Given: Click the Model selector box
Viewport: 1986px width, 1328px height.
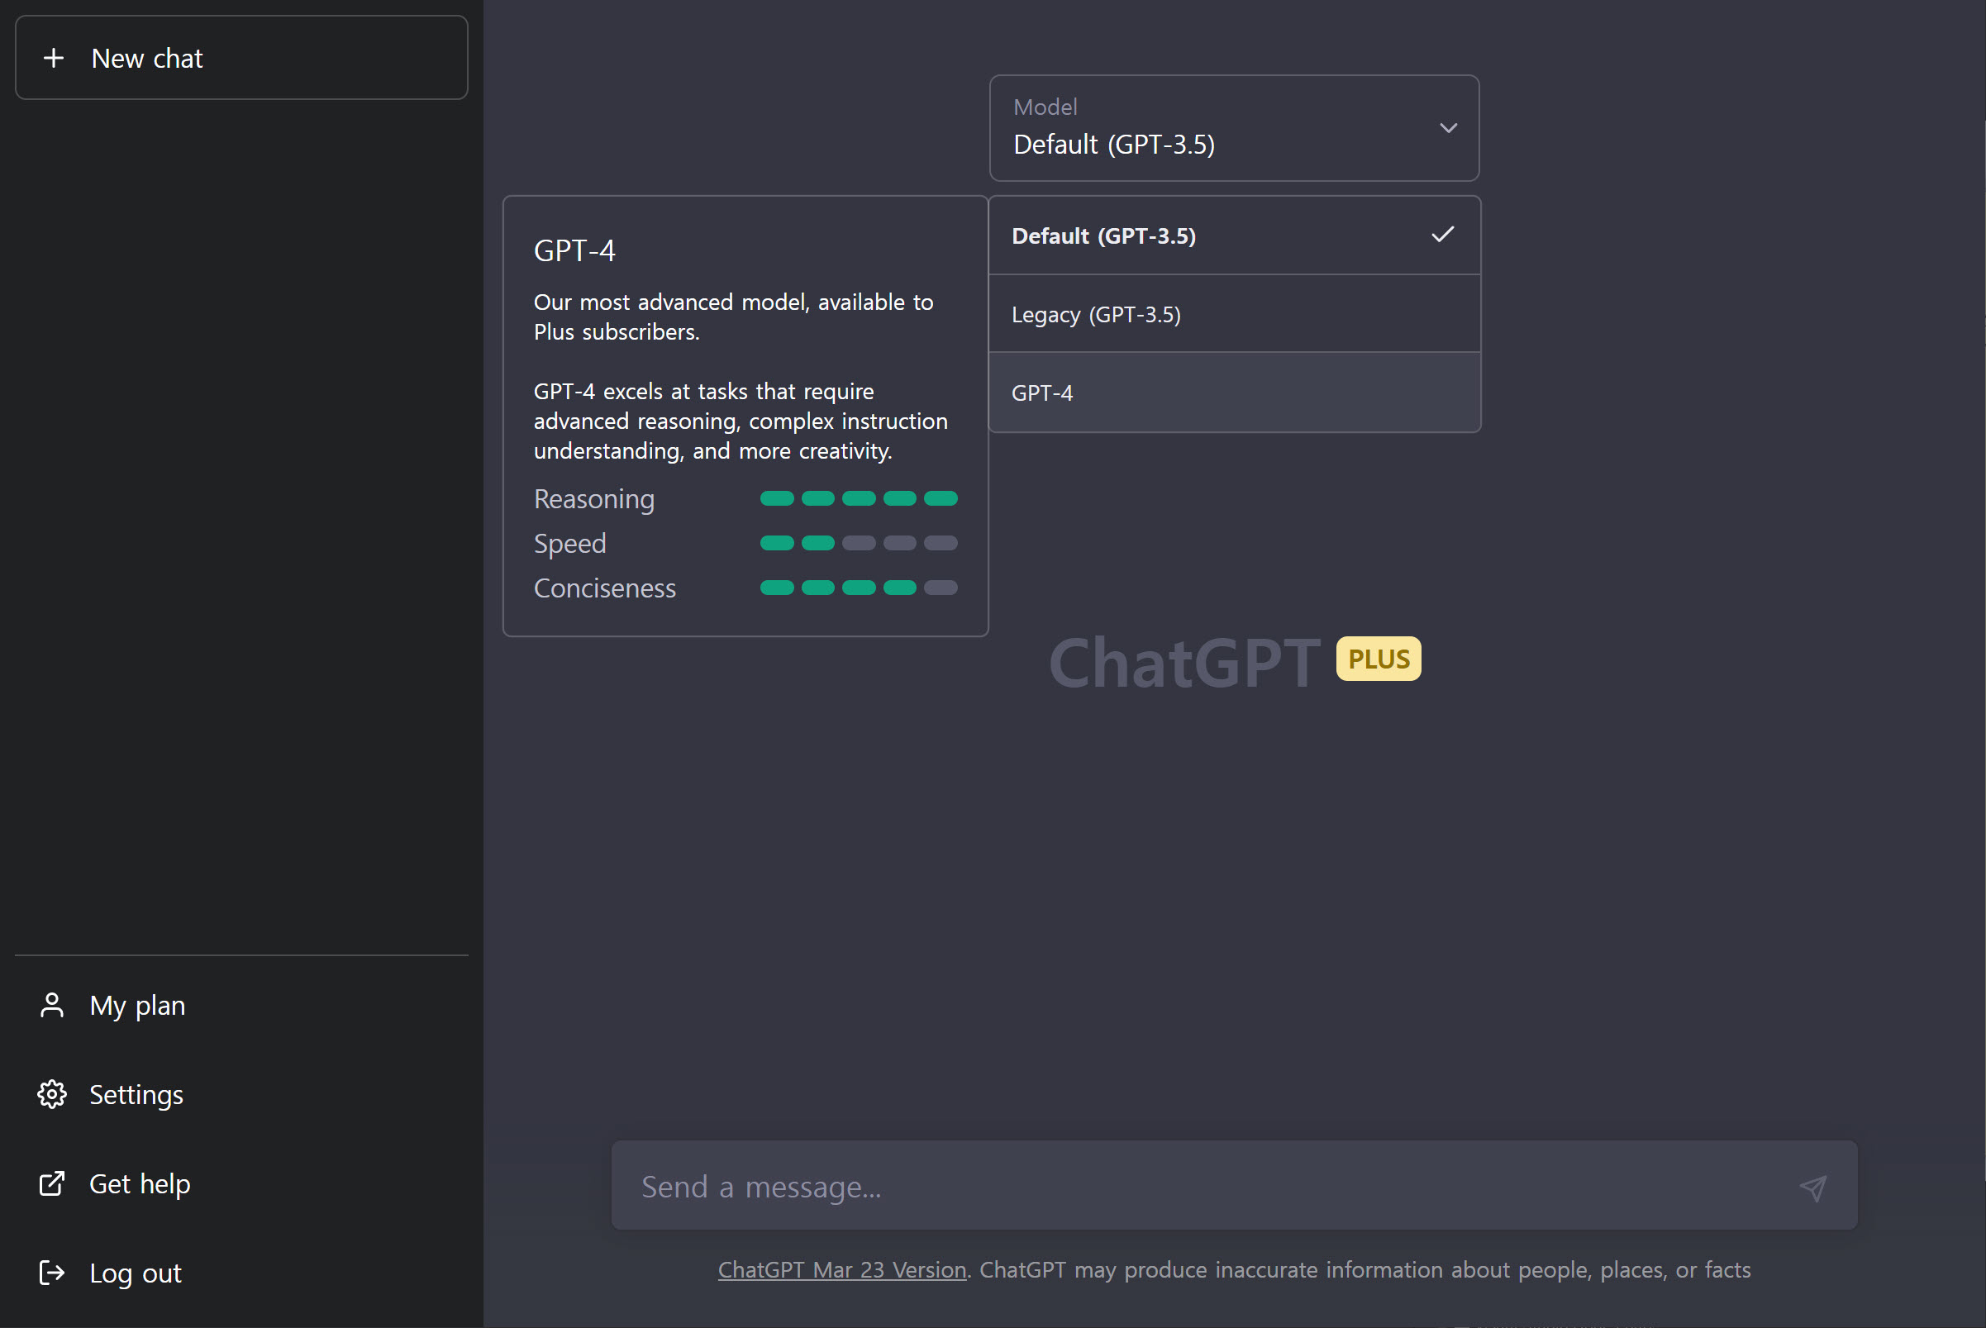Looking at the screenshot, I should [x=1220, y=128].
